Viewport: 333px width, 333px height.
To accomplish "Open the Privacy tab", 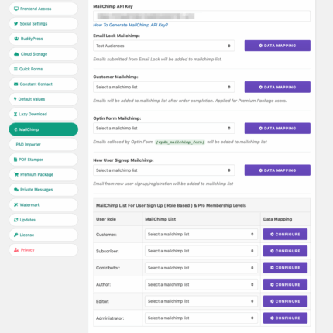I will click(x=43, y=250).
